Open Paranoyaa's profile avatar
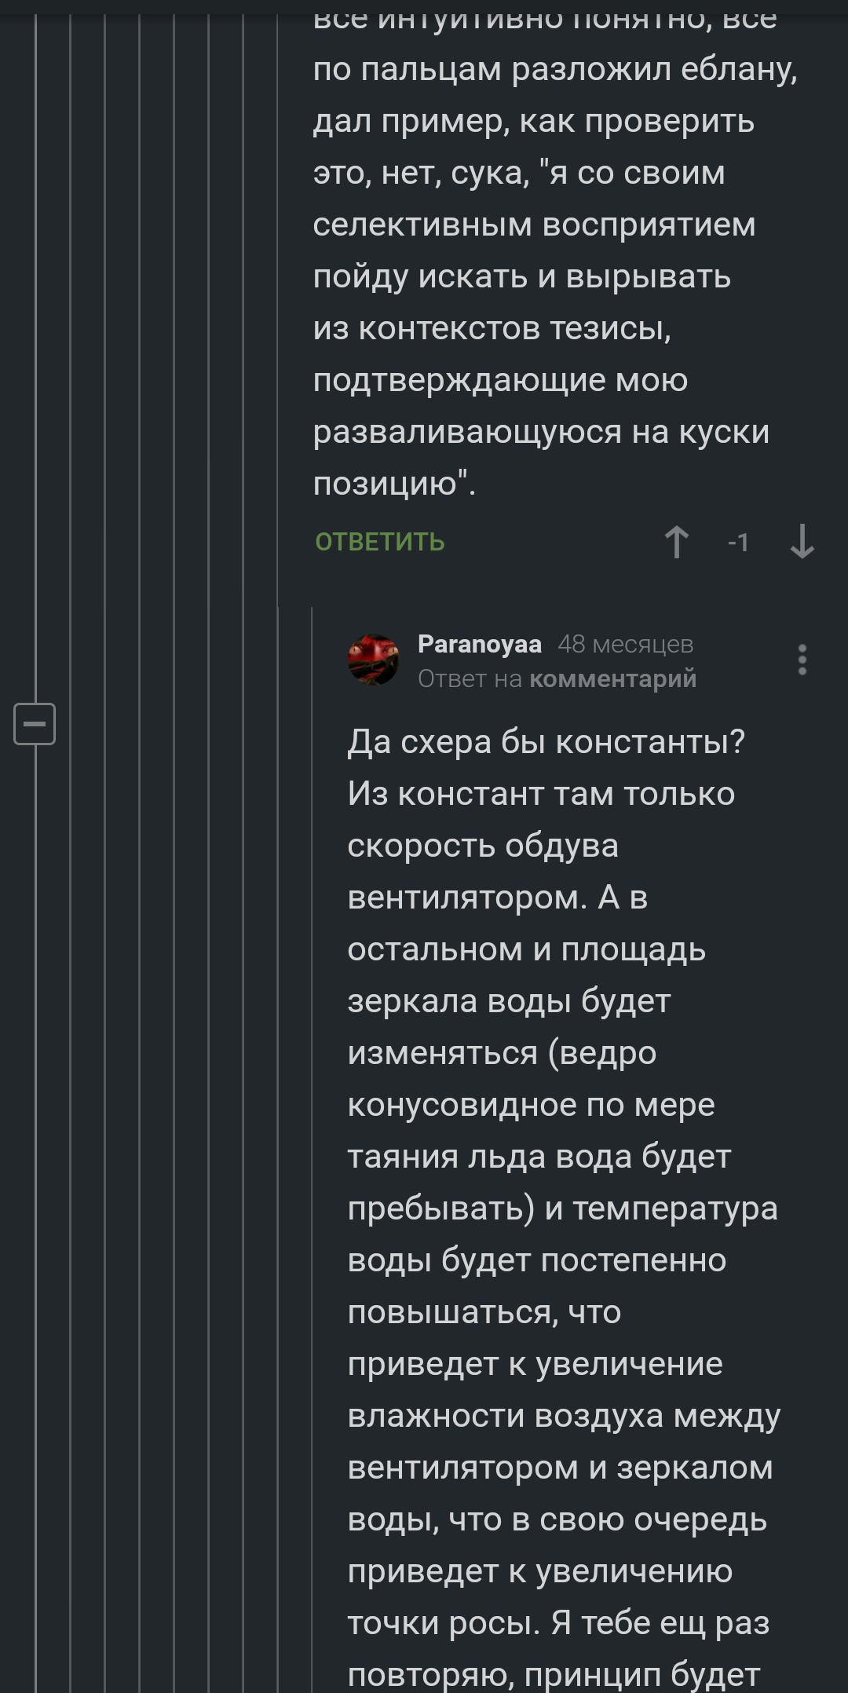848x1693 pixels. 374,660
